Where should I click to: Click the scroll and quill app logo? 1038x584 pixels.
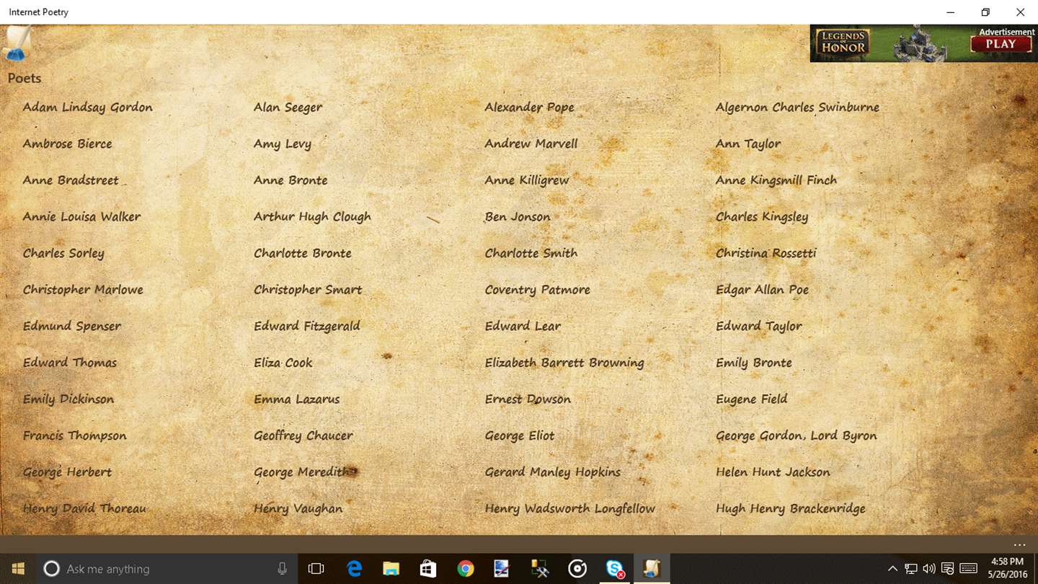[x=17, y=44]
